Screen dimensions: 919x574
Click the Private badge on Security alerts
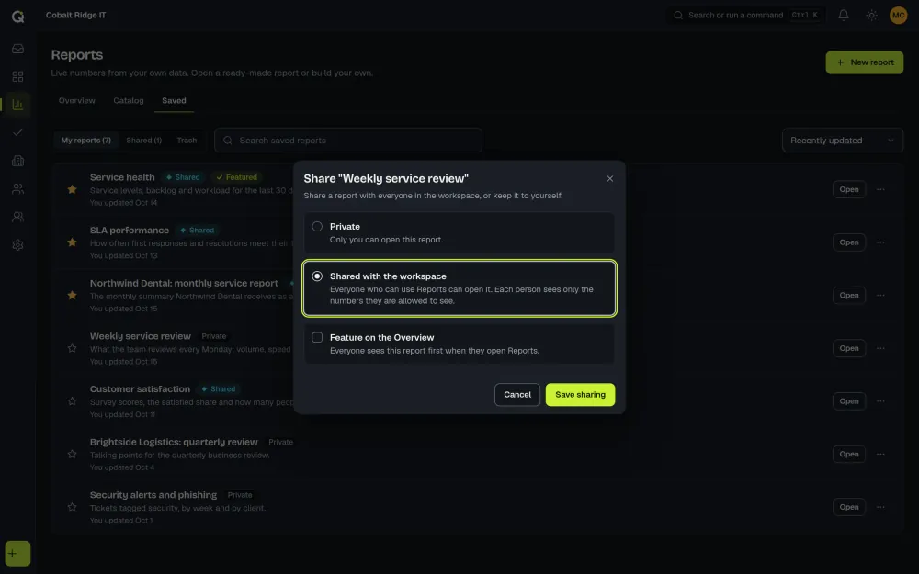240,495
